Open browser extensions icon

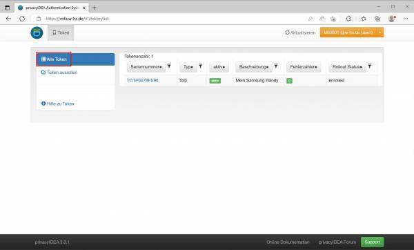(348, 19)
